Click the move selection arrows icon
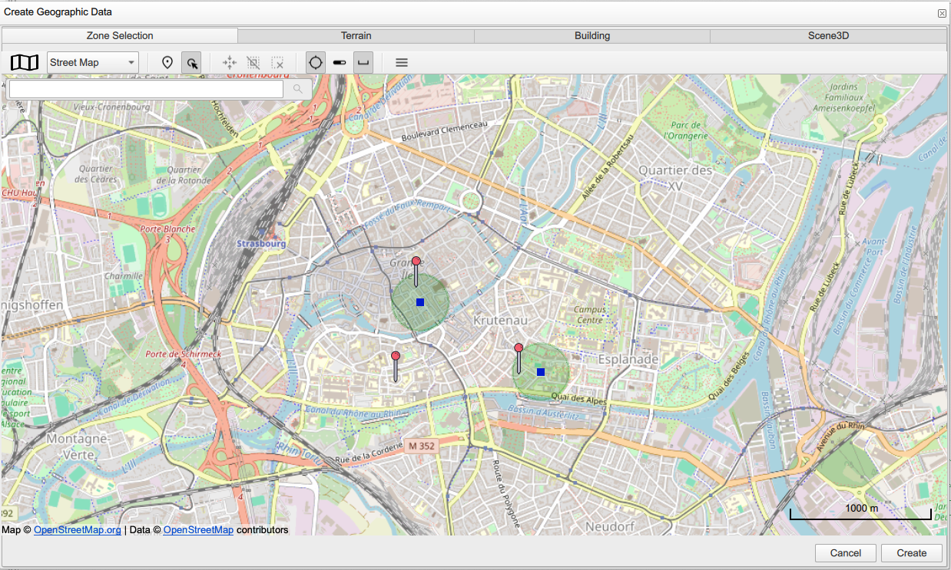Screen dimensions: 951x570 tap(229, 63)
